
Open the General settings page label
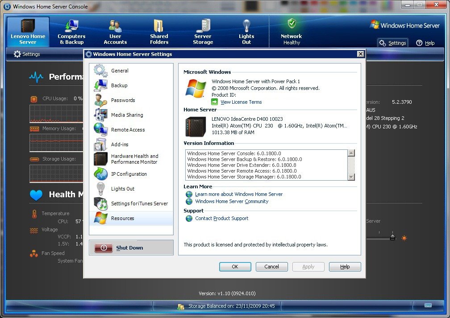click(x=120, y=71)
